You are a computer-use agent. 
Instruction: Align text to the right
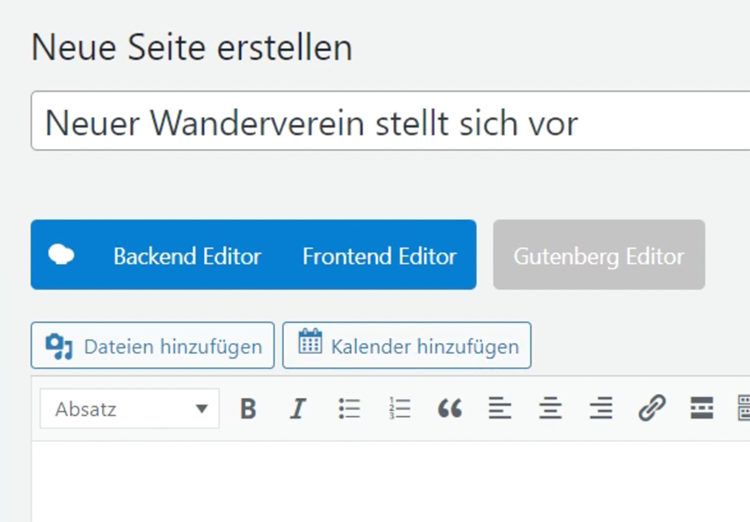click(x=601, y=409)
